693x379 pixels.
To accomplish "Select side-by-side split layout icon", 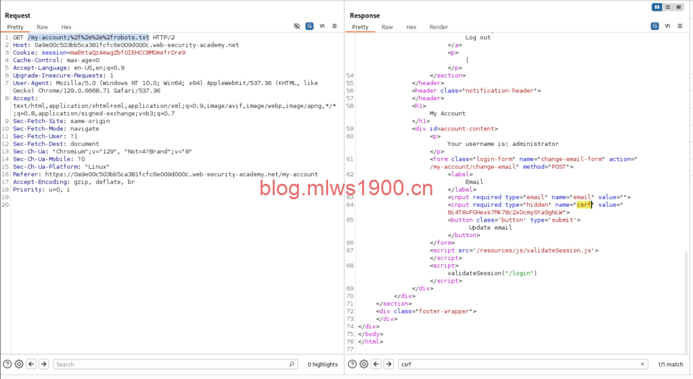I will pyautogui.click(x=656, y=7).
